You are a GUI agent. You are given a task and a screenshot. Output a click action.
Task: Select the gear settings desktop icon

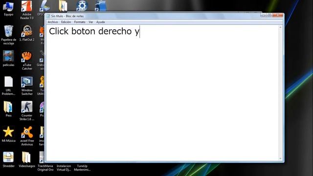tap(82, 5)
